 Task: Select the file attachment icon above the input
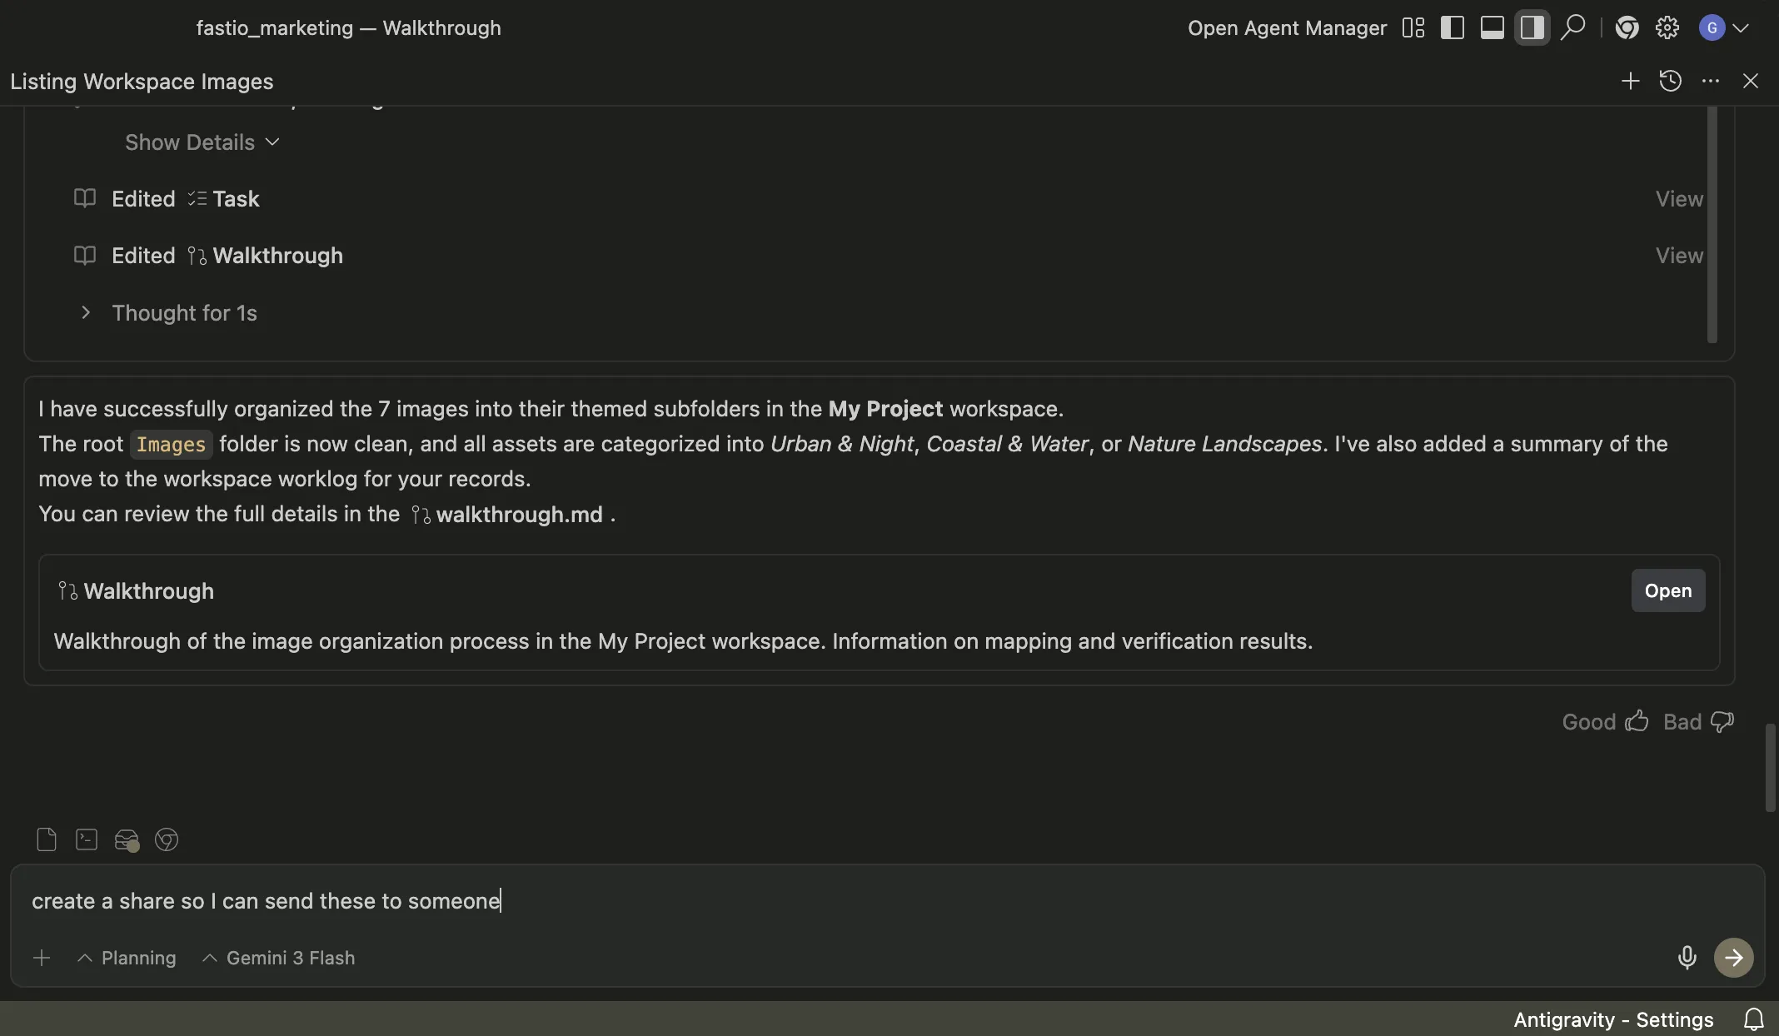[46, 840]
